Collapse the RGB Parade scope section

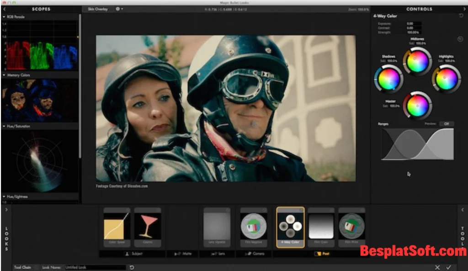[5, 17]
